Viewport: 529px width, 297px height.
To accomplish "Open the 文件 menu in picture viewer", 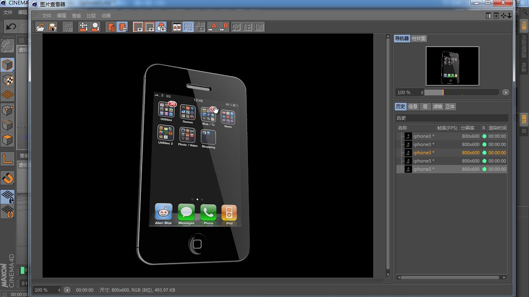I will [47, 16].
